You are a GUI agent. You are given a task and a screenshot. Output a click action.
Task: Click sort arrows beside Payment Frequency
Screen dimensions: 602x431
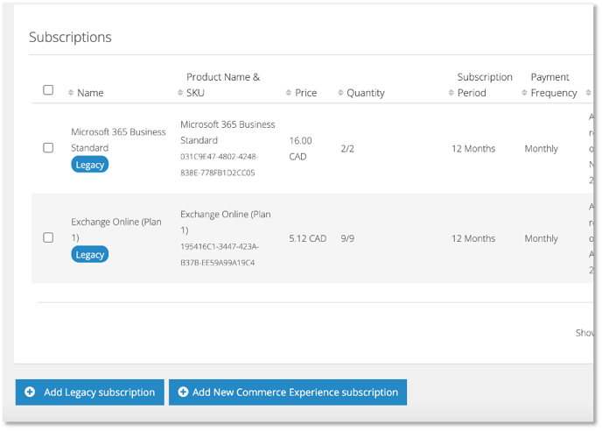point(524,93)
